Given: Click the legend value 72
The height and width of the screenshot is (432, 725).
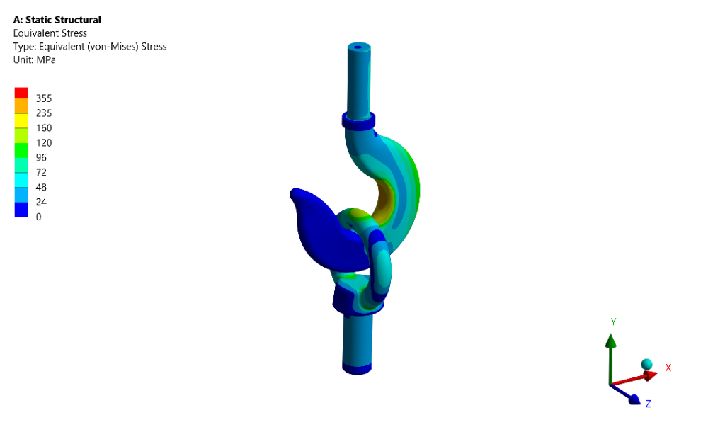Looking at the screenshot, I should point(41,173).
